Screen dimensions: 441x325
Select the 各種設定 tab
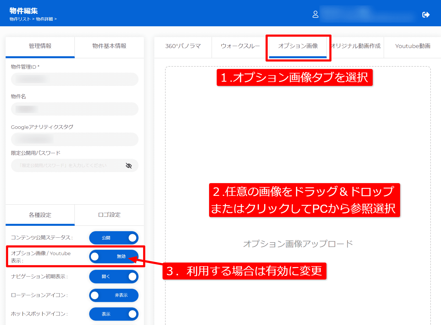(x=40, y=215)
